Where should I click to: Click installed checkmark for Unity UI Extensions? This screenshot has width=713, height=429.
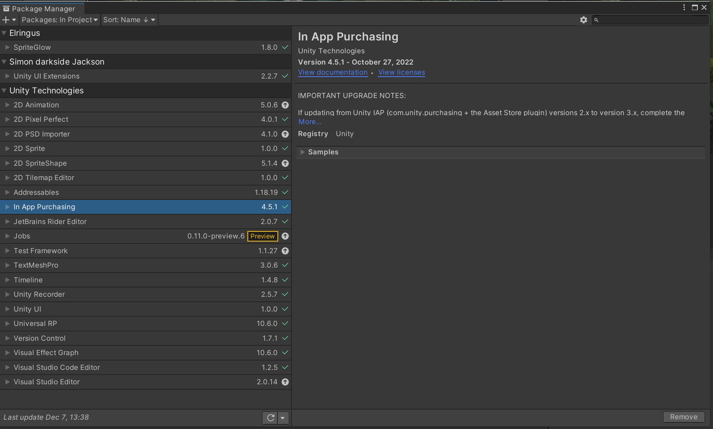pyautogui.click(x=285, y=76)
